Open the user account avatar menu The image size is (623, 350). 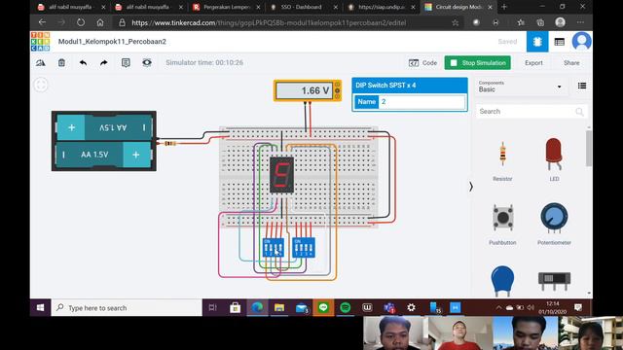(x=582, y=42)
